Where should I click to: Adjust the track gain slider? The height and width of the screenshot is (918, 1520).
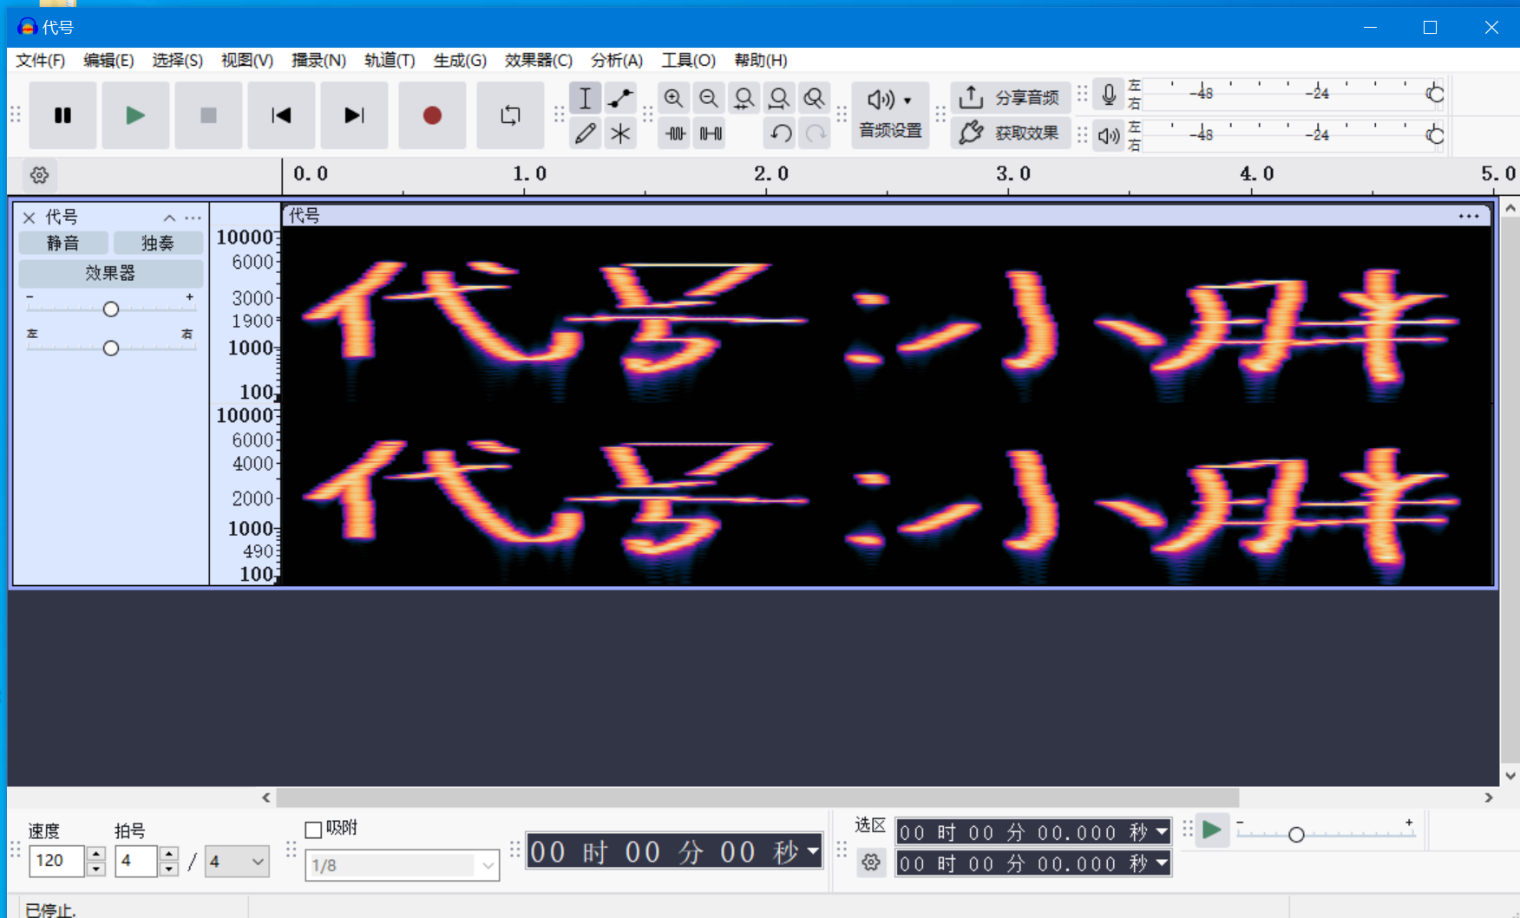click(x=111, y=309)
